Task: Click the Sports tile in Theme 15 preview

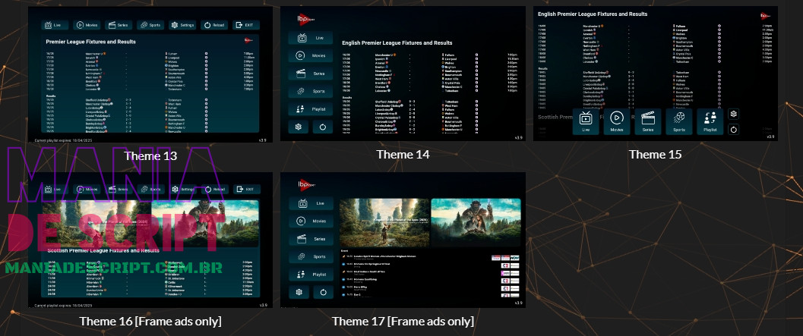Action: (679, 121)
